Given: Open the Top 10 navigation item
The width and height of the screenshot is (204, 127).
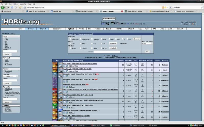Looking at the screenshot, I should pyautogui.click(x=109, y=29).
